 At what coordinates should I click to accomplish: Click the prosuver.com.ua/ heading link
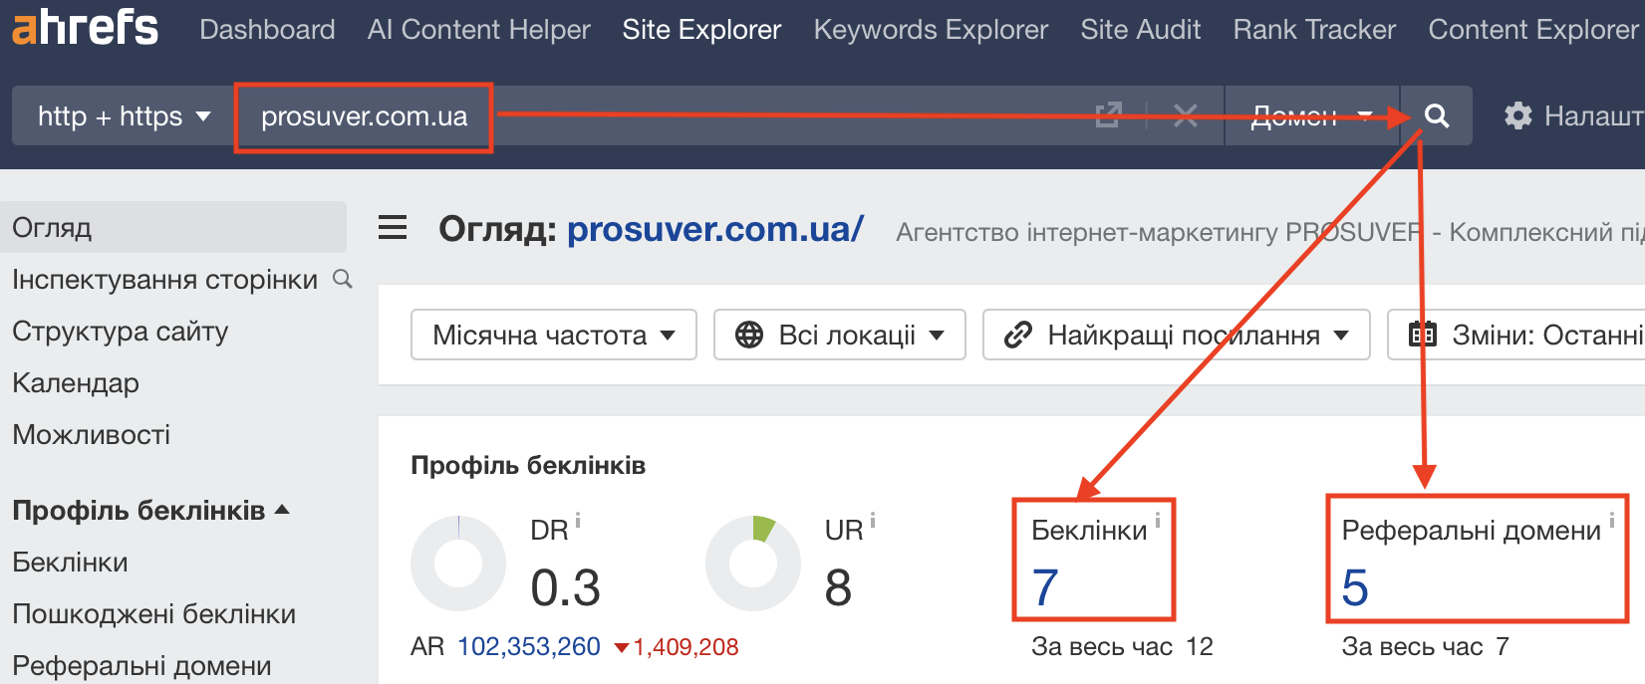click(715, 229)
